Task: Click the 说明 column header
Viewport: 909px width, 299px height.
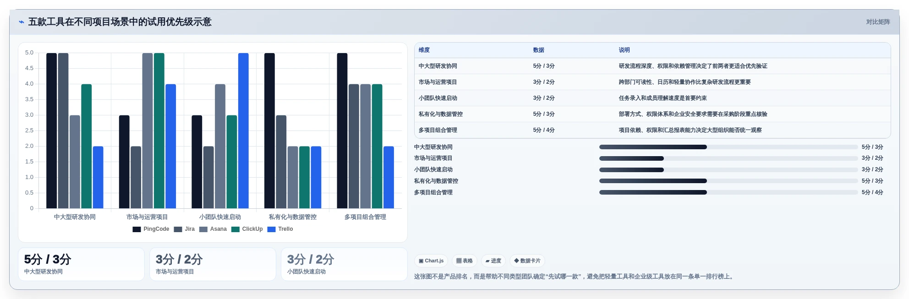Action: [624, 50]
